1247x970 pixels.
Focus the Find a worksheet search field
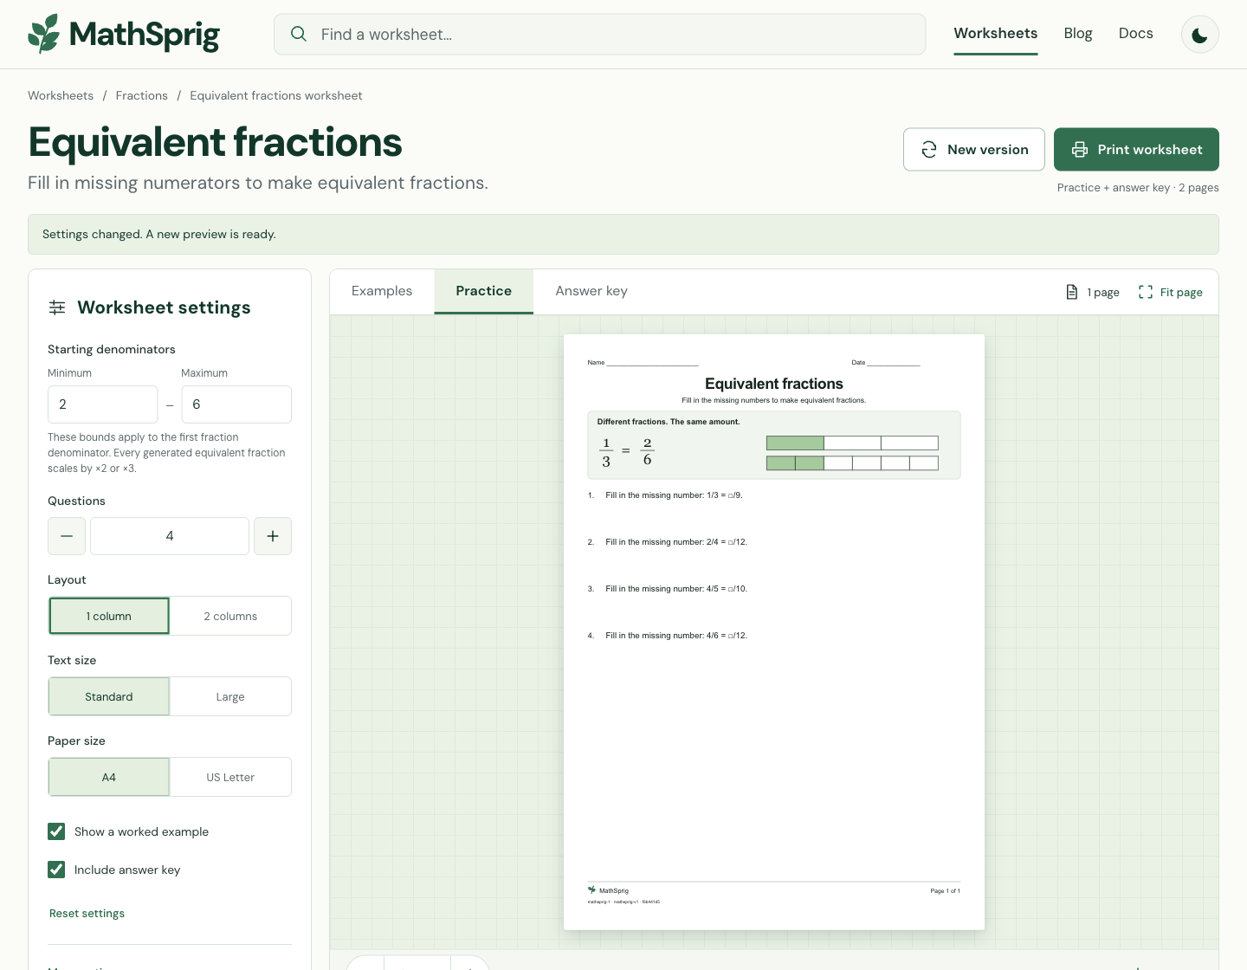[600, 34]
